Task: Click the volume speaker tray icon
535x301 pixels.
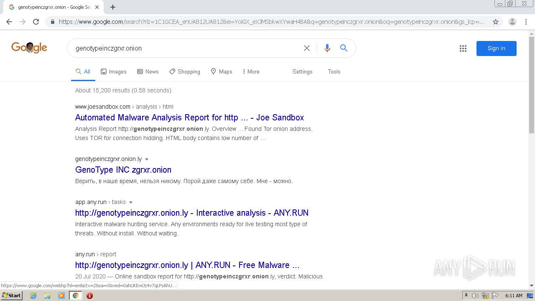Action: pos(475,296)
